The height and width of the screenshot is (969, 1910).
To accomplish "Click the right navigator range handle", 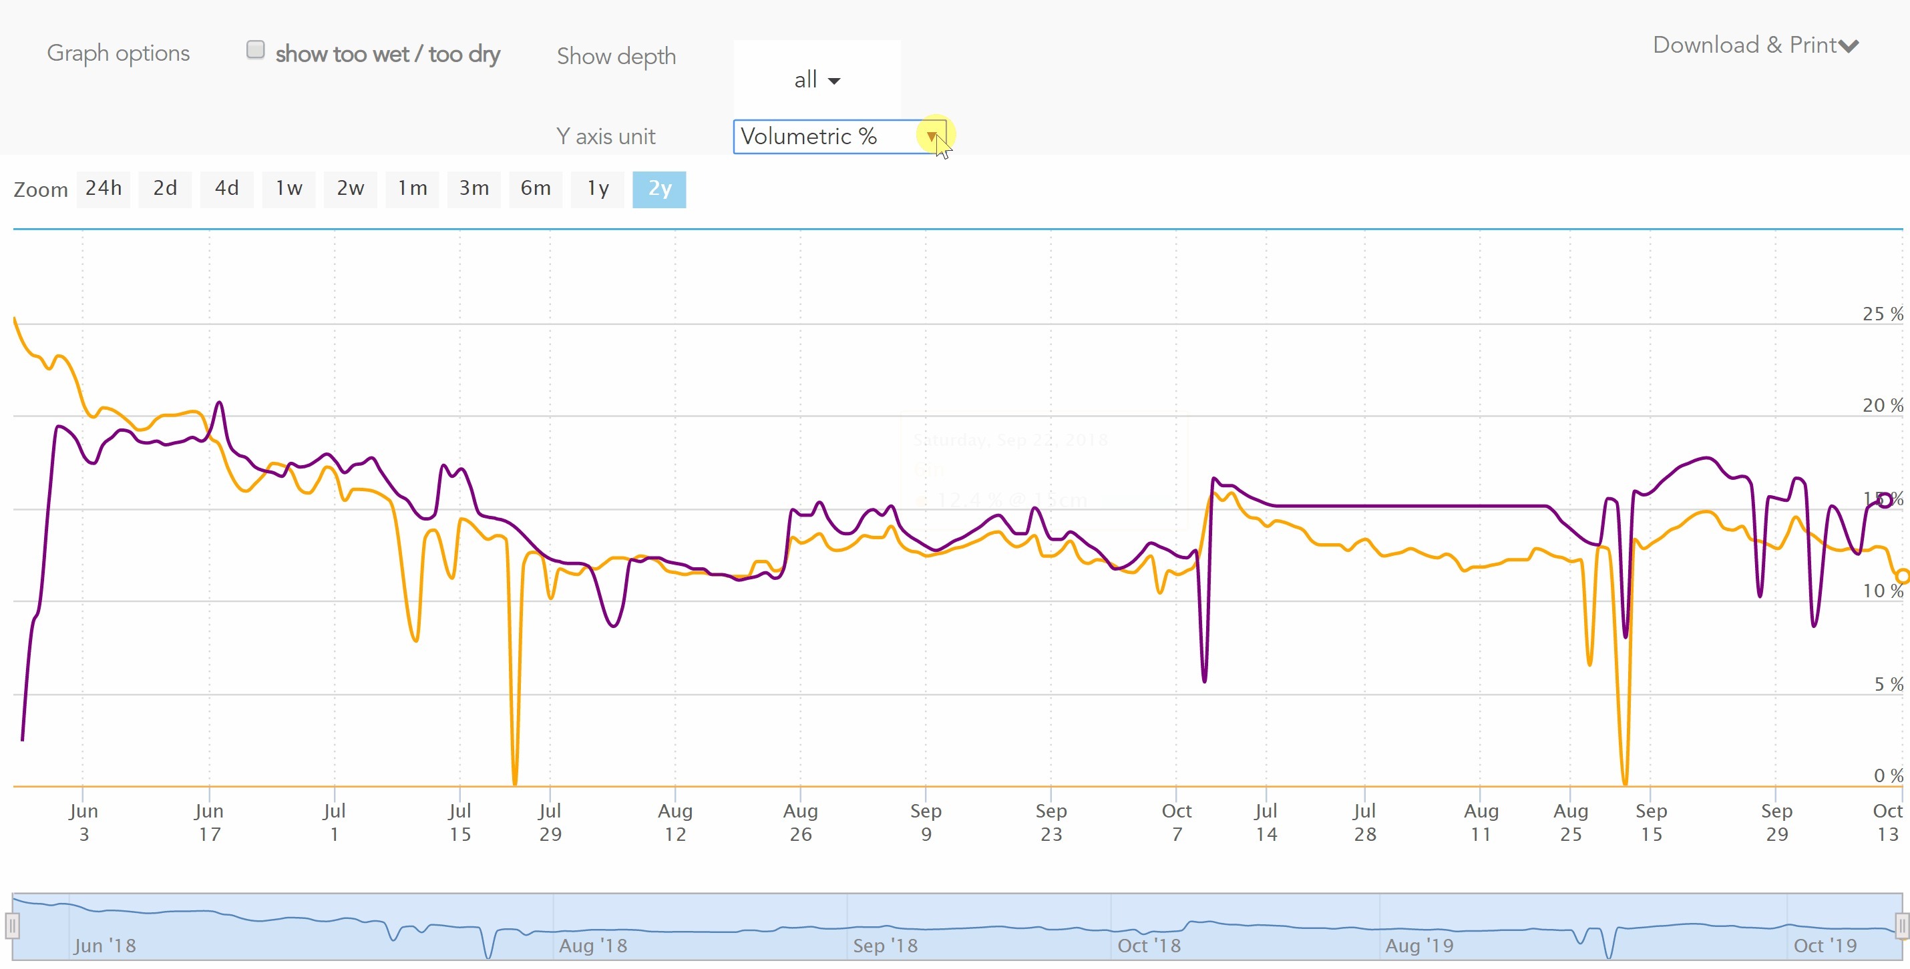I will click(1902, 926).
